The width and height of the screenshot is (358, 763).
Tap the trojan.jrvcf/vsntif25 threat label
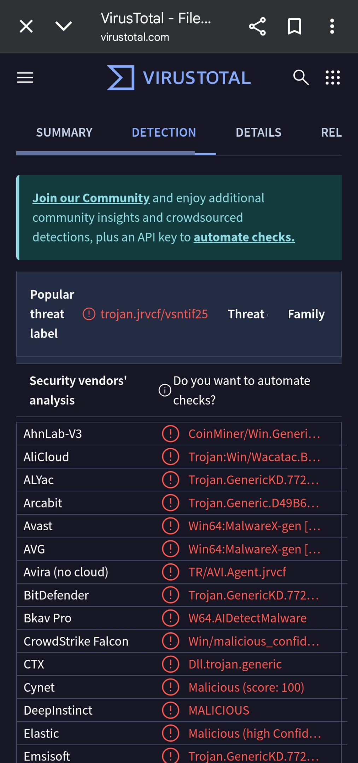[154, 314]
